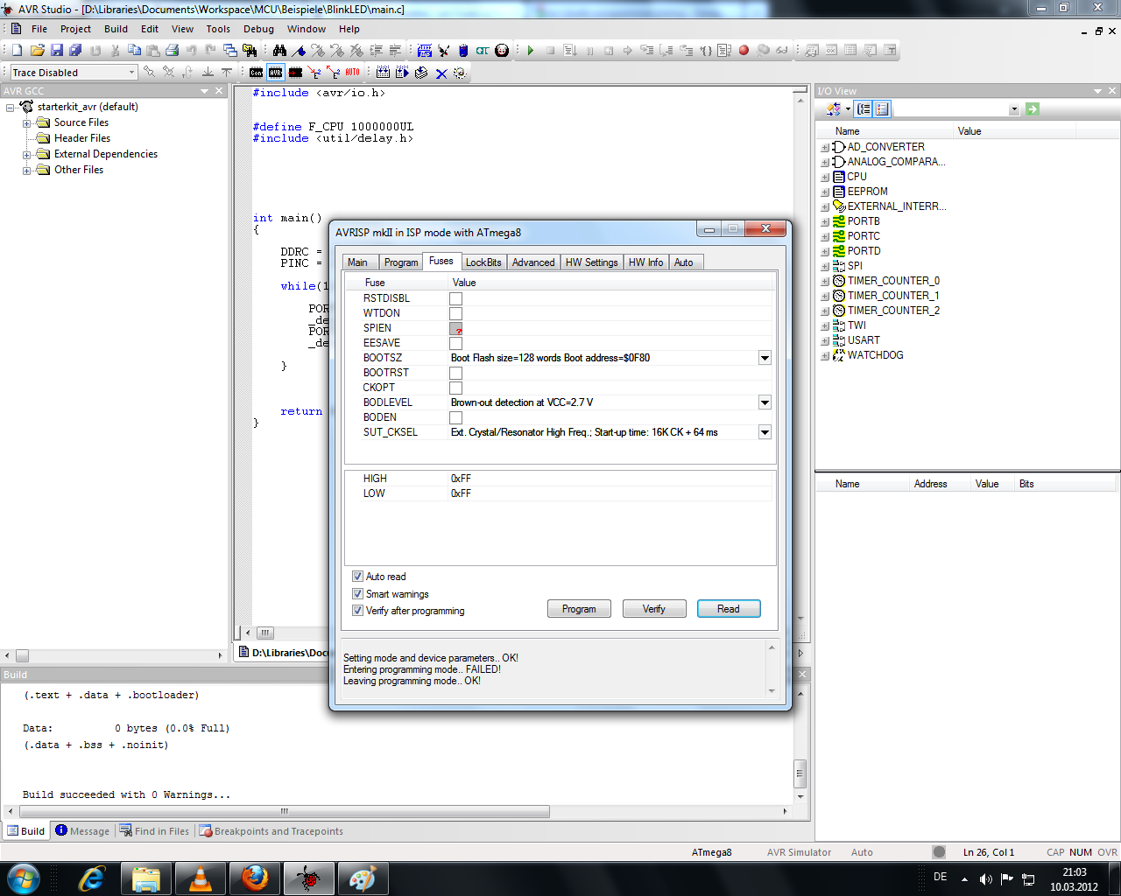
Task: Open the BODLEVEL fuse dropdown
Action: click(765, 402)
